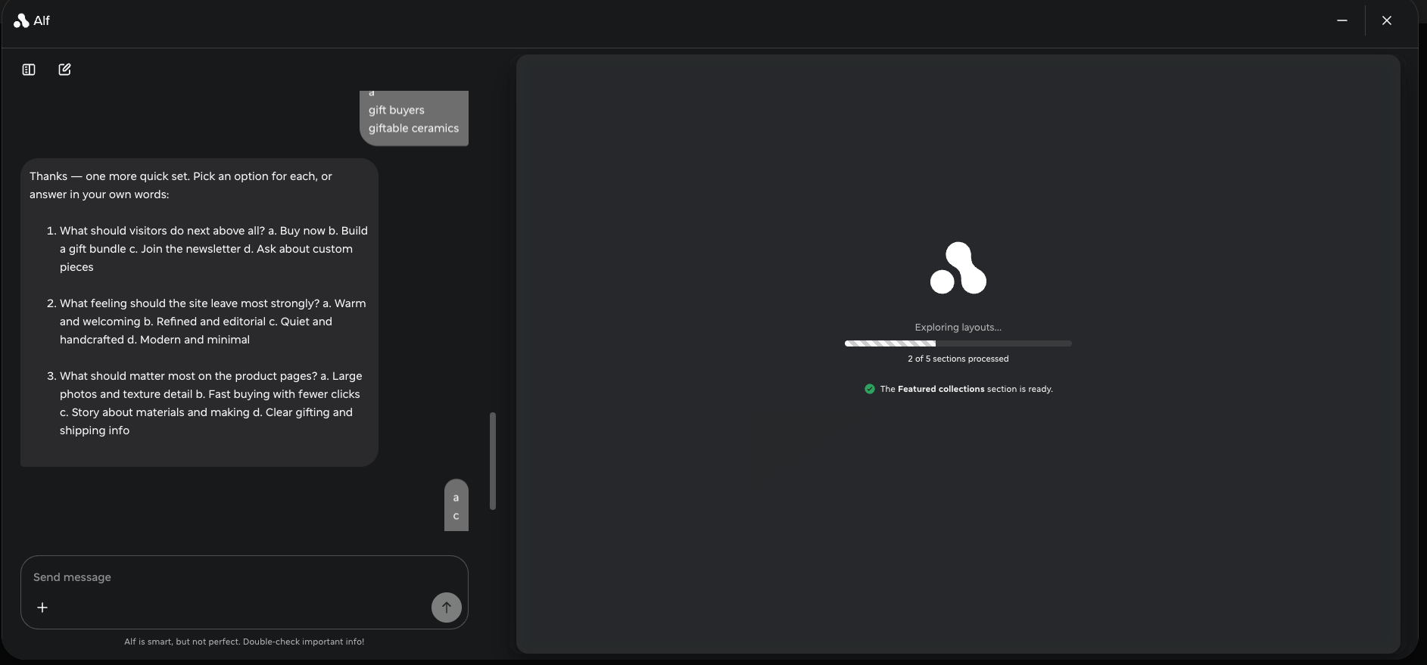Click the 'Alf' title text

coord(42,21)
